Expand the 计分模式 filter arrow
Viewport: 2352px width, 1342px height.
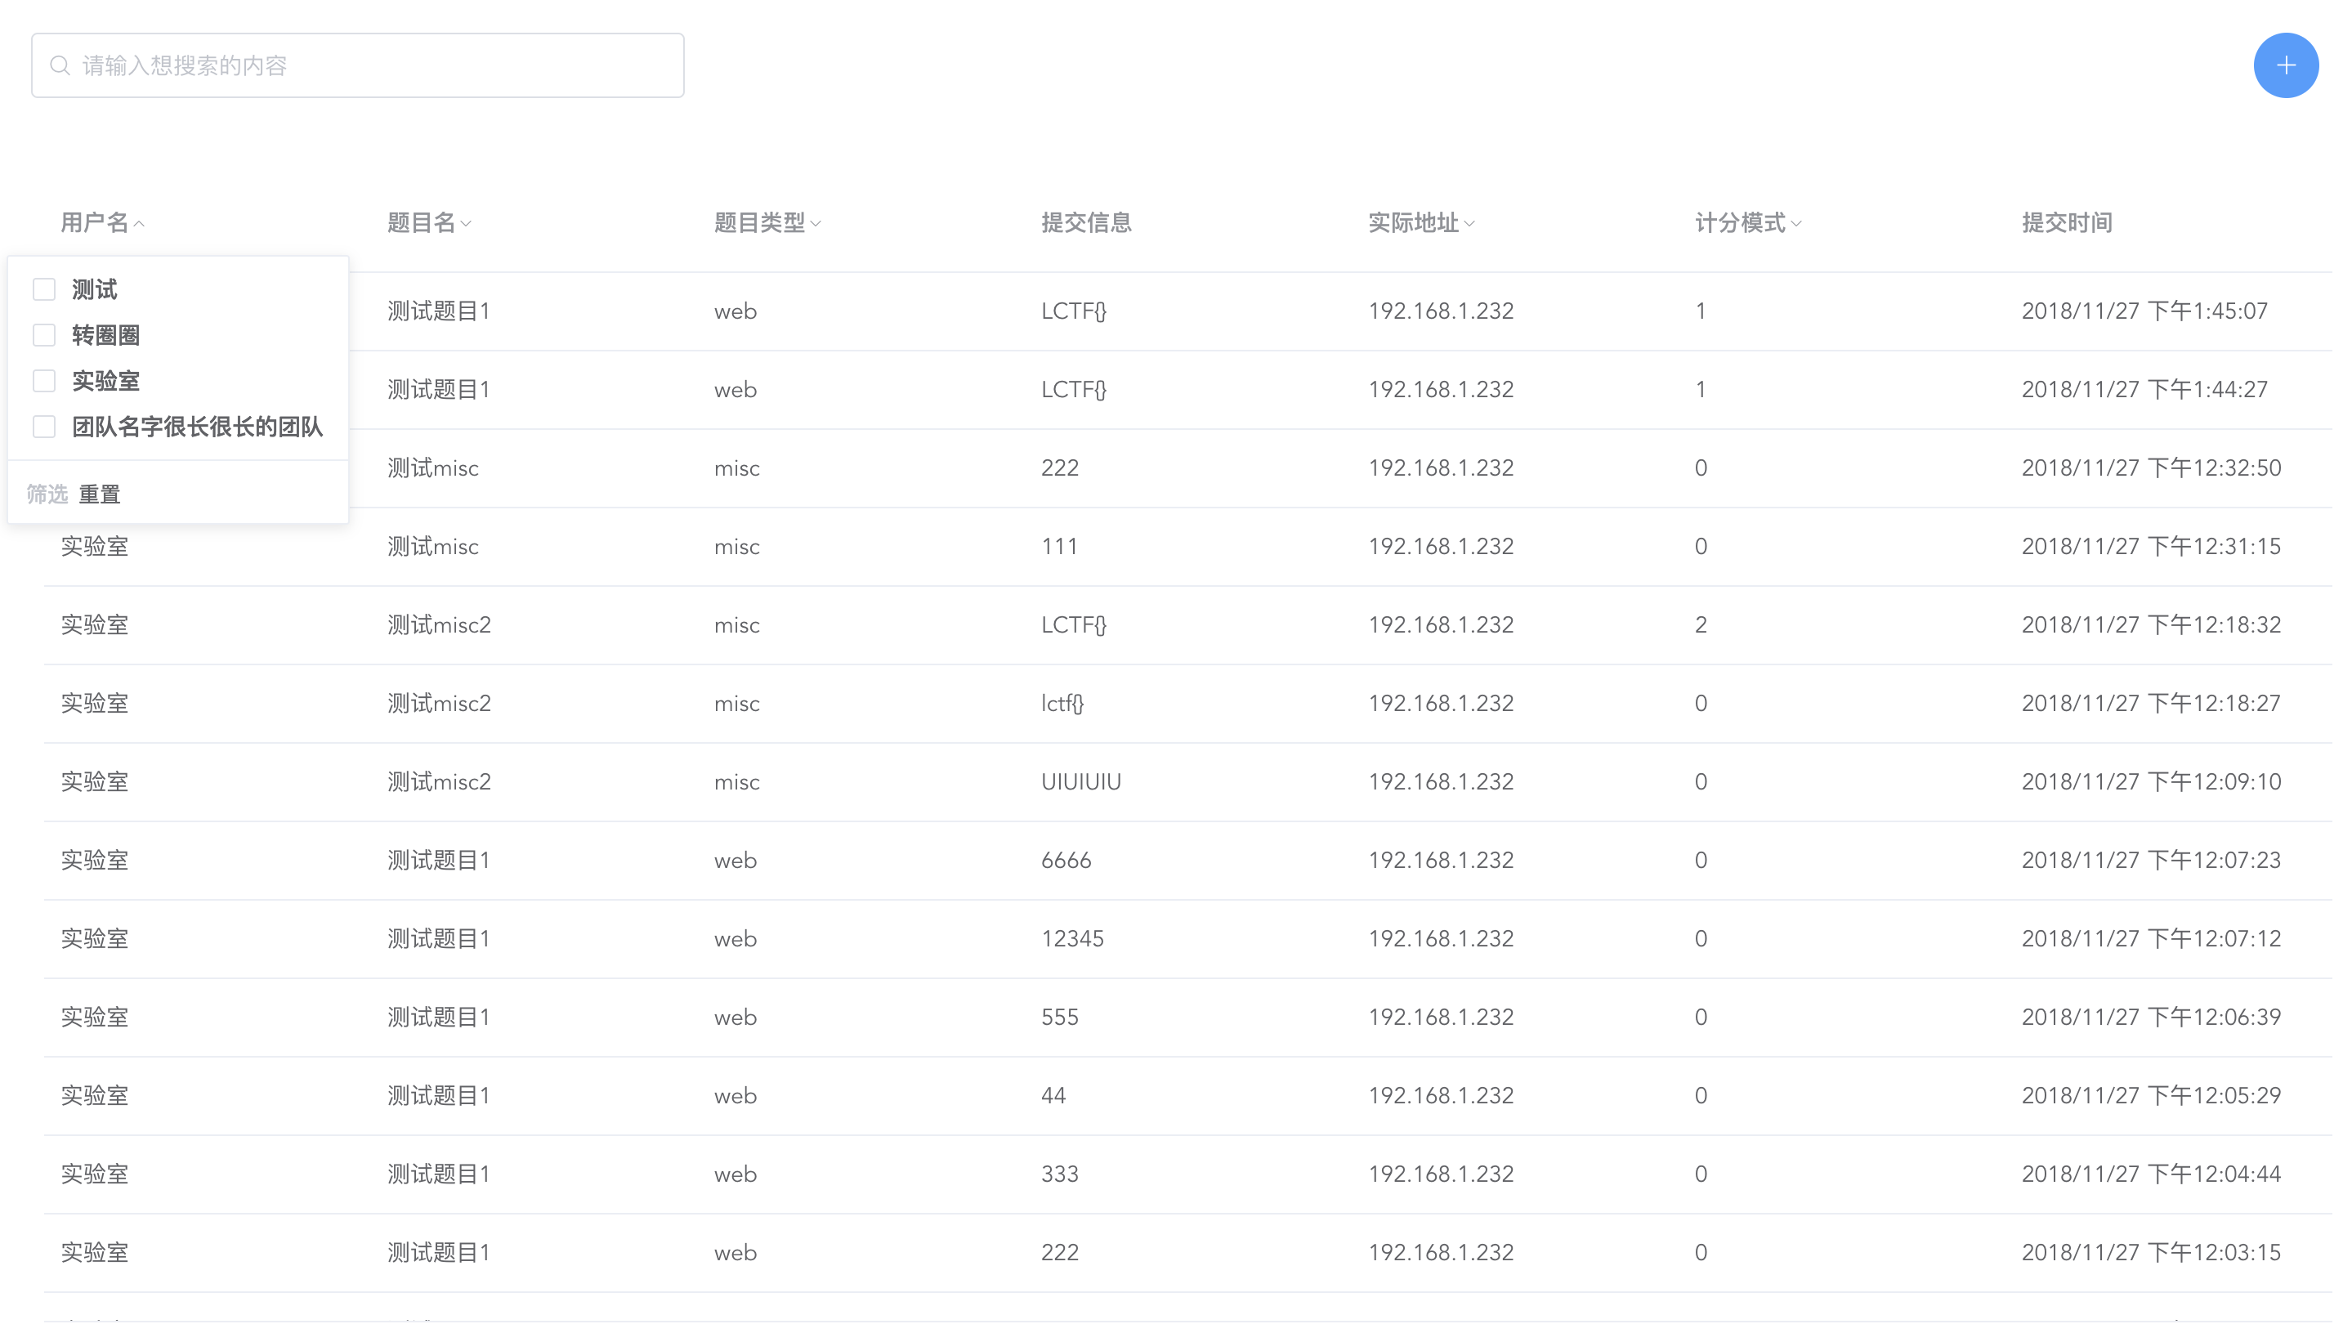pyautogui.click(x=1796, y=224)
